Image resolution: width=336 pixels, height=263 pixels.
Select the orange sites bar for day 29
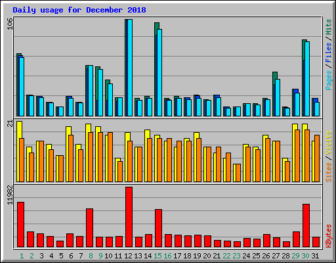pos(297,156)
